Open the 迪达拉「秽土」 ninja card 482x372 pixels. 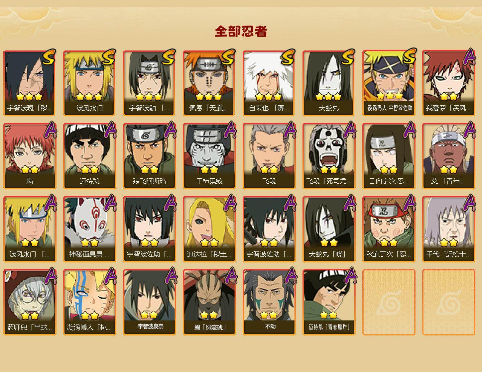[x=209, y=229]
